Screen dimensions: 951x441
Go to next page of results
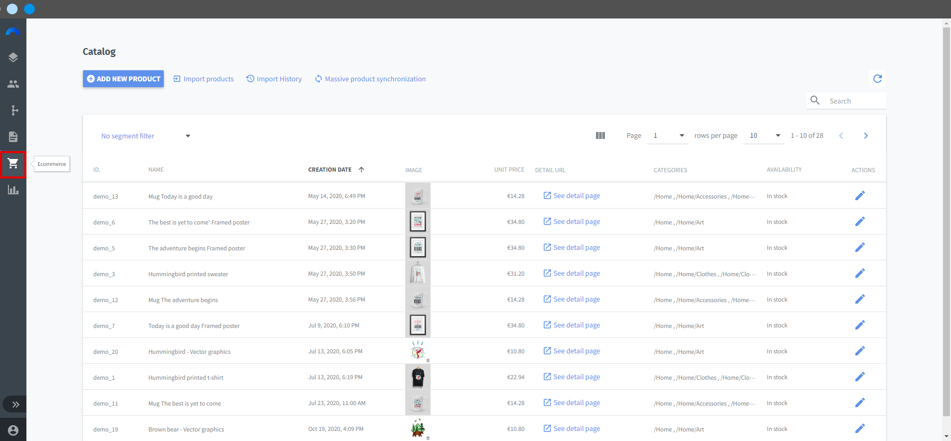tap(865, 136)
